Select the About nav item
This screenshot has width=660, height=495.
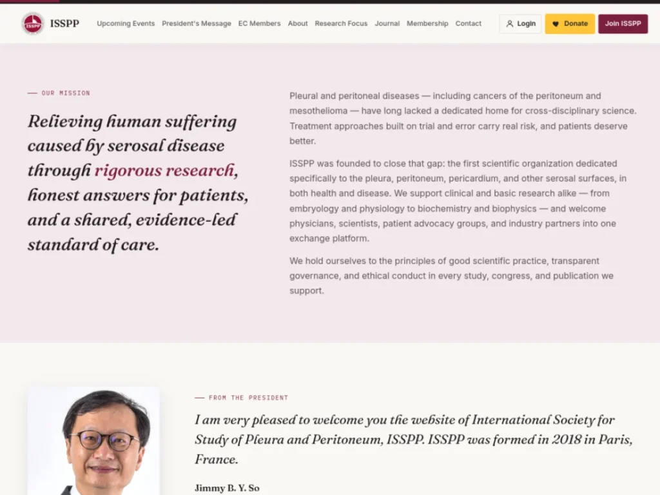pos(298,24)
